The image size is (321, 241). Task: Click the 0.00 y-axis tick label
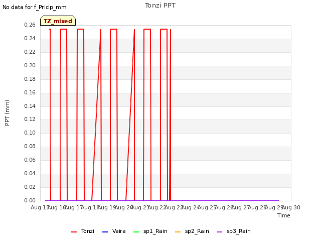click(x=30, y=200)
